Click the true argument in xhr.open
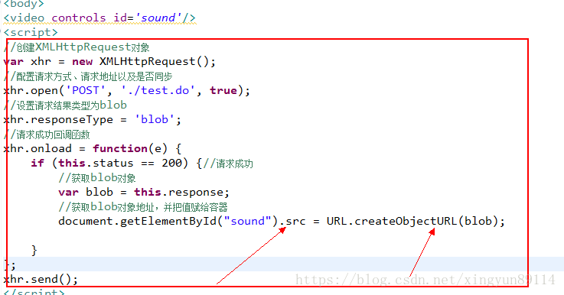Screen dimensions: 564x295 point(223,90)
